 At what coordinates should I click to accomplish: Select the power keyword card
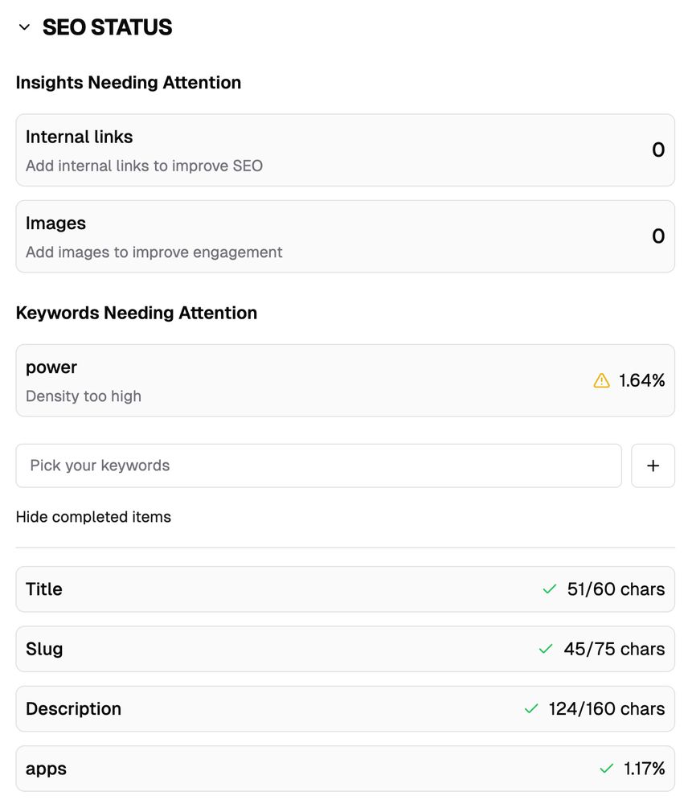point(345,380)
